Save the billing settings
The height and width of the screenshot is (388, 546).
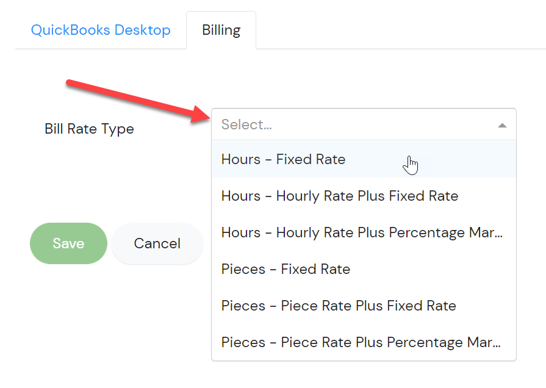point(68,243)
